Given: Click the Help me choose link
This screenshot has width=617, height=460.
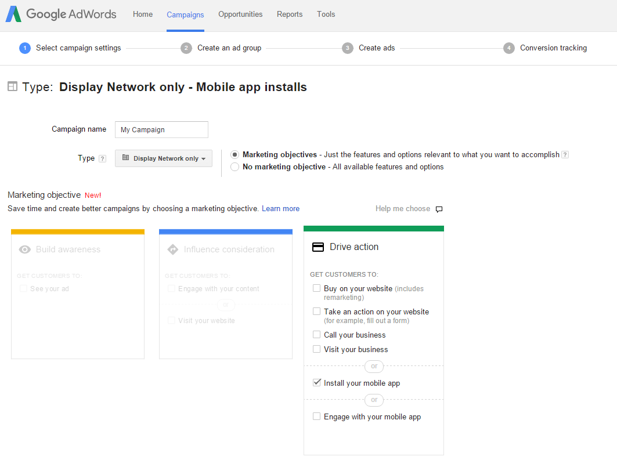Looking at the screenshot, I should [x=403, y=209].
